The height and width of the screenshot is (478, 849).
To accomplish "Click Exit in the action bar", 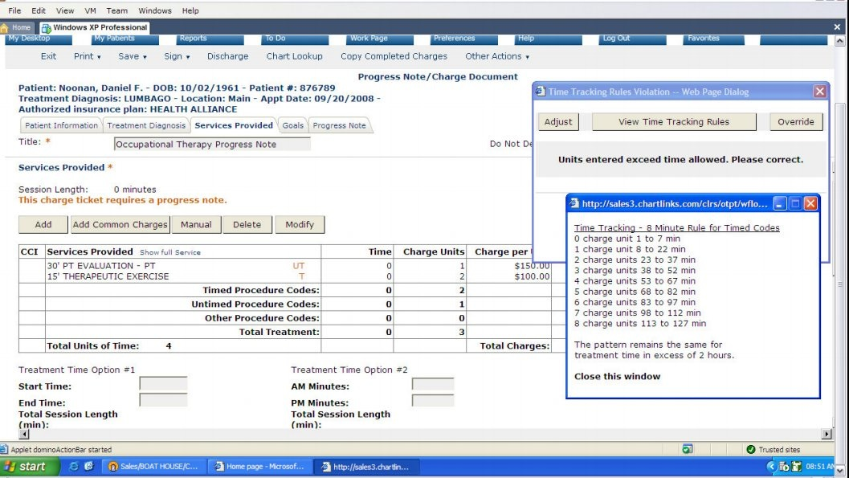I will (48, 56).
